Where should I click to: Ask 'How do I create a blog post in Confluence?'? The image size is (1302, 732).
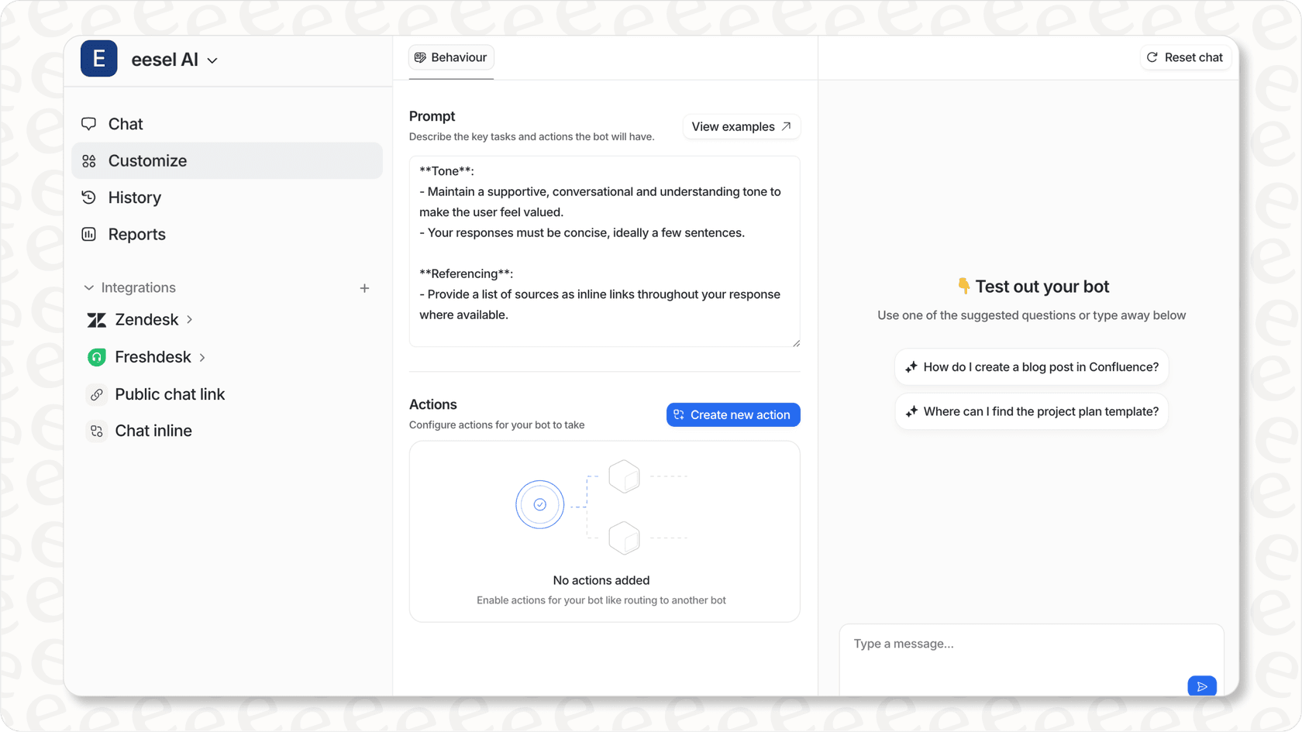pos(1032,367)
